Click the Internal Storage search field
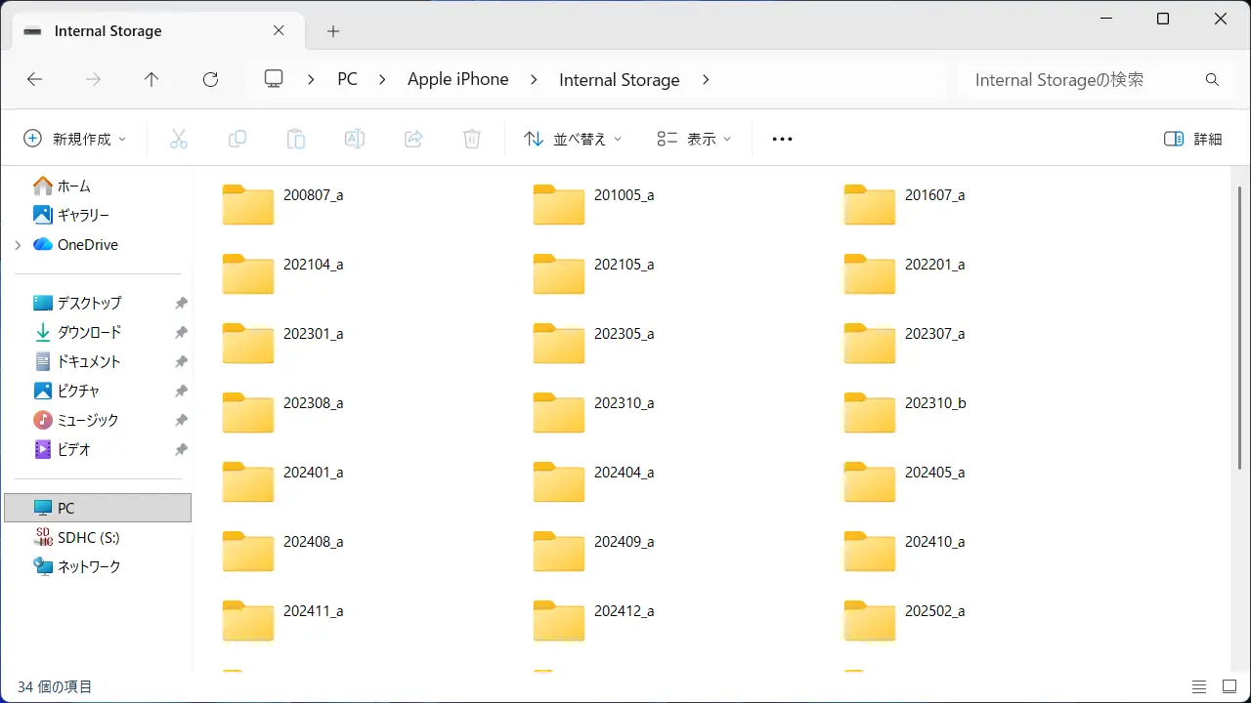The height and width of the screenshot is (703, 1251). pos(1075,80)
